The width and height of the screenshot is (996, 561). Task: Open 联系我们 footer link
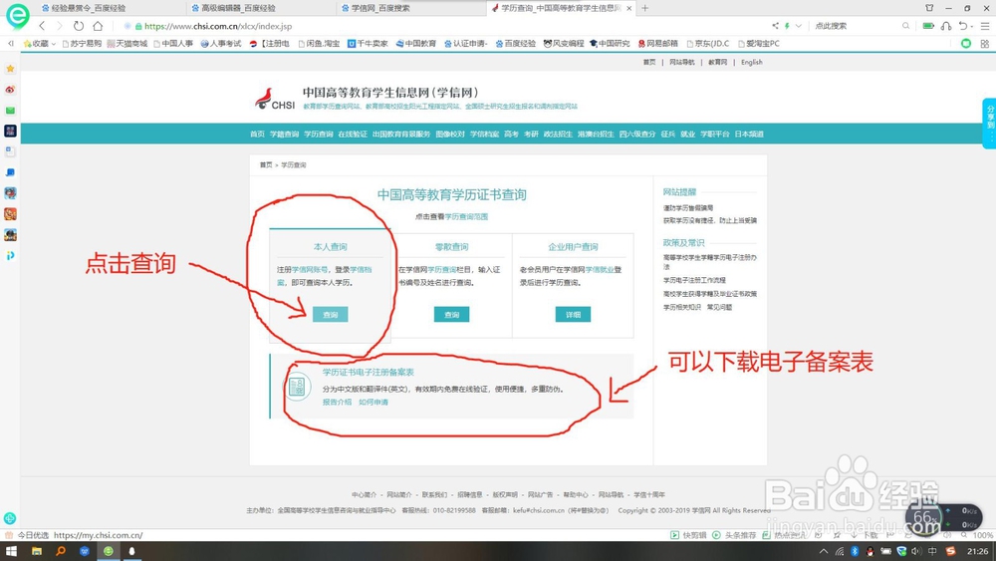(434, 494)
